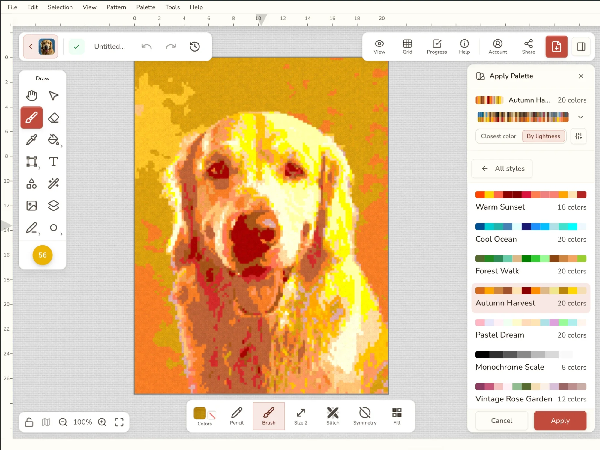Zoom out with the minus magnifier
600x450 pixels.
63,422
